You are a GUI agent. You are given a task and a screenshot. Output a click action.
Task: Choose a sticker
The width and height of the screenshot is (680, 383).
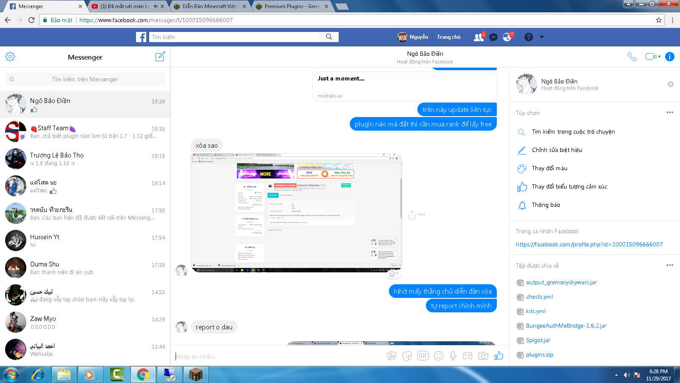pos(407,356)
